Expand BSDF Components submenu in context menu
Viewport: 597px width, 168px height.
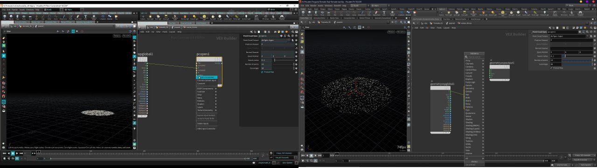tap(207, 89)
